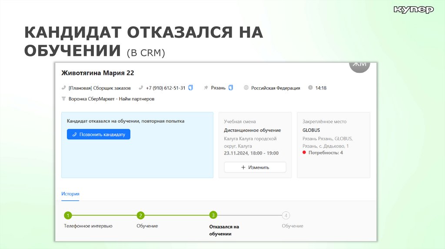Click the globe icon near Российская Федерация

[246, 88]
